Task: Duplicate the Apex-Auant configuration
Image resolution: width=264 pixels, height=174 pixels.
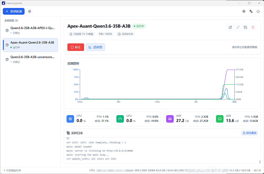Action: (x=245, y=27)
